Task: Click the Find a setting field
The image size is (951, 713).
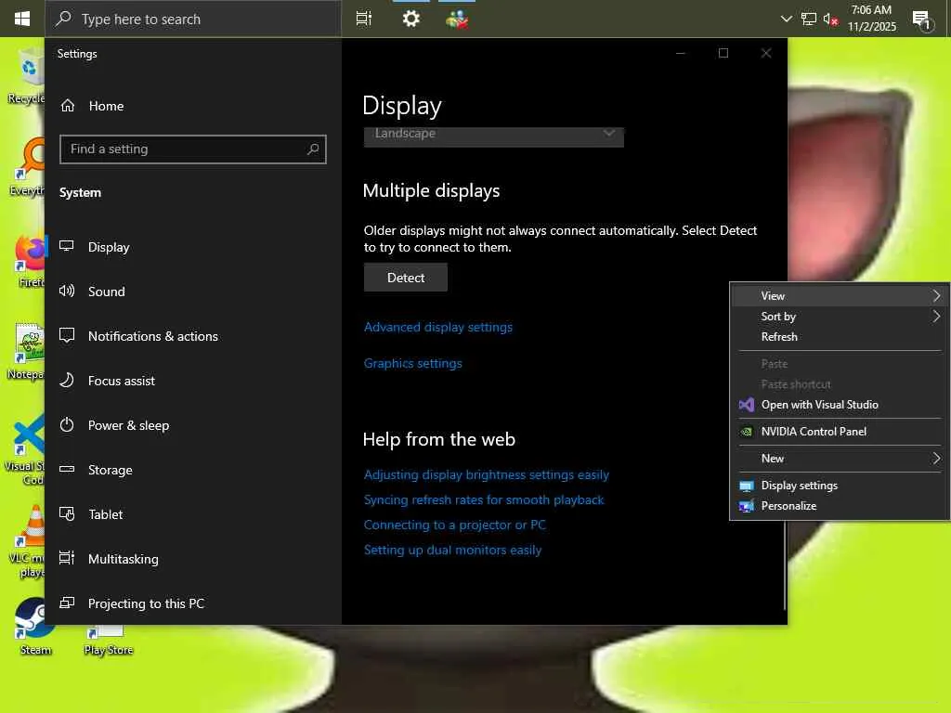Action: 193,149
